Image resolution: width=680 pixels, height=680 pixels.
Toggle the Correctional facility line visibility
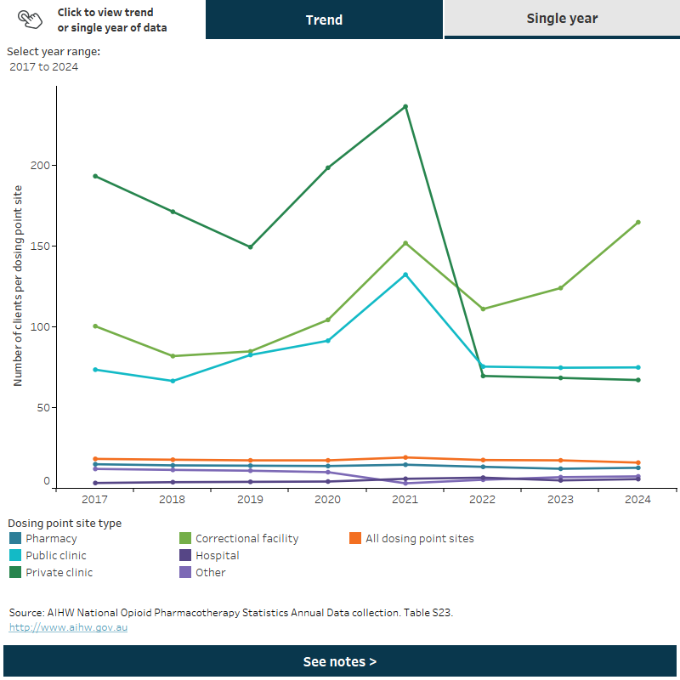click(x=246, y=538)
